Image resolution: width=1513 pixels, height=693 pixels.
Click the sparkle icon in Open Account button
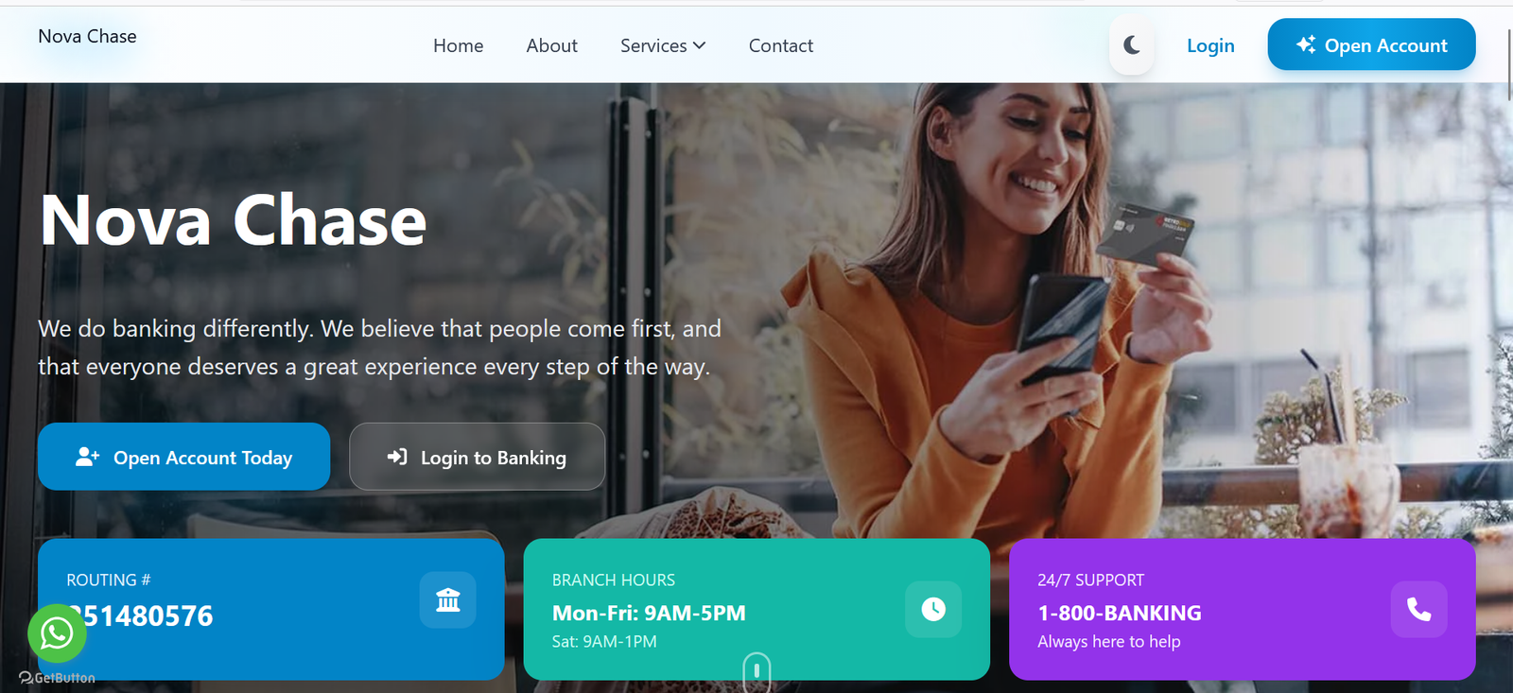[x=1306, y=44]
